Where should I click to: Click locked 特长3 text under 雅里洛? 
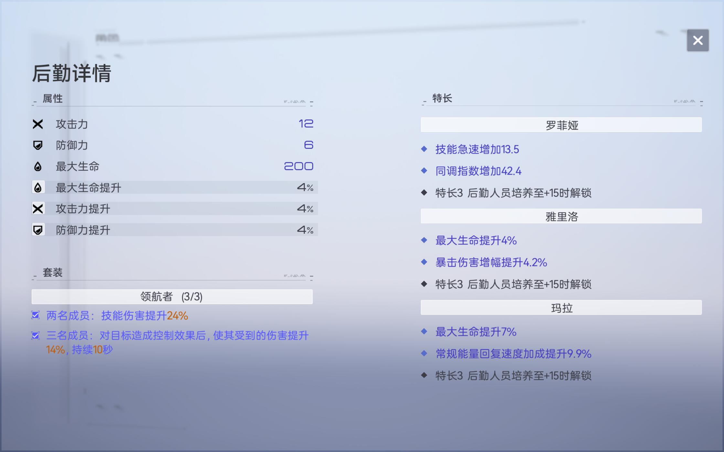pos(513,284)
